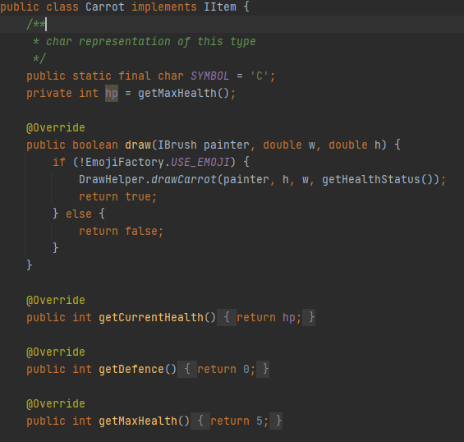Viewport: 464px width, 442px height.
Task: Expand folded opening brace of getCurrentHealth
Action: pos(227,318)
